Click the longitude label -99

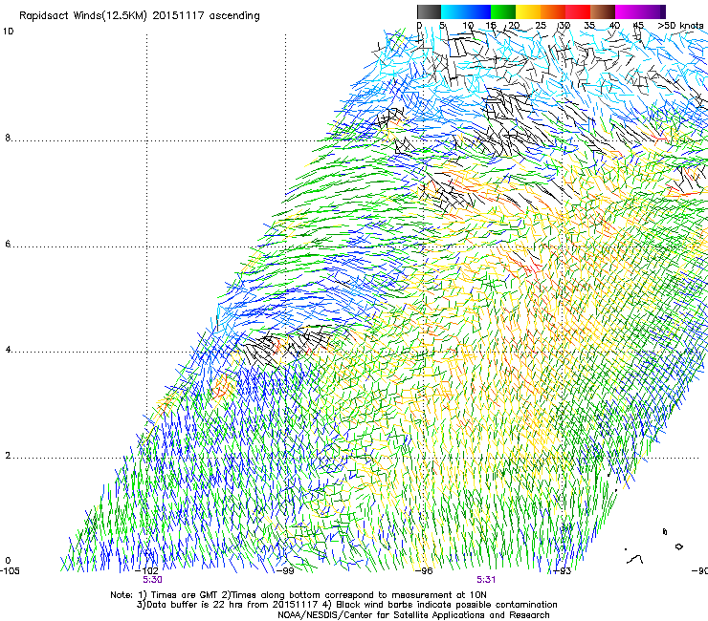[285, 570]
